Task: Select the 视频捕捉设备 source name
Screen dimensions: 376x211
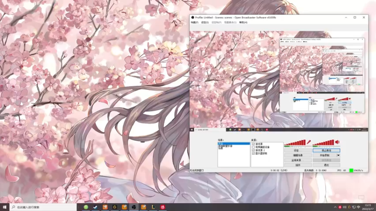Action: point(263,147)
